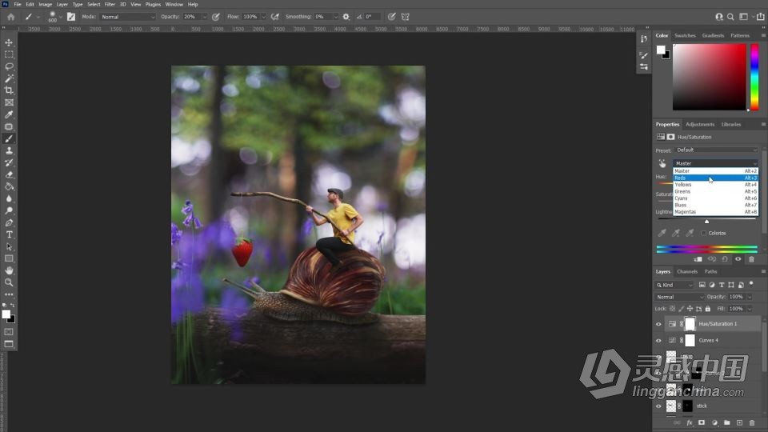Image resolution: width=768 pixels, height=432 pixels.
Task: Open the Preset dropdown showing Default
Action: tap(716, 150)
